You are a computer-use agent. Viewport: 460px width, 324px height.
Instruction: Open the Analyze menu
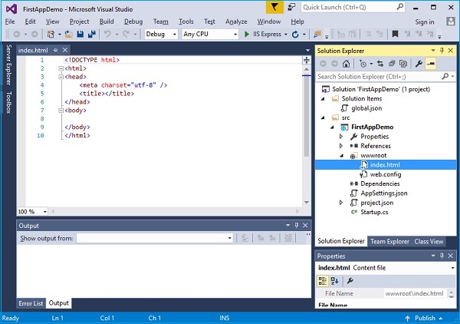[x=236, y=21]
